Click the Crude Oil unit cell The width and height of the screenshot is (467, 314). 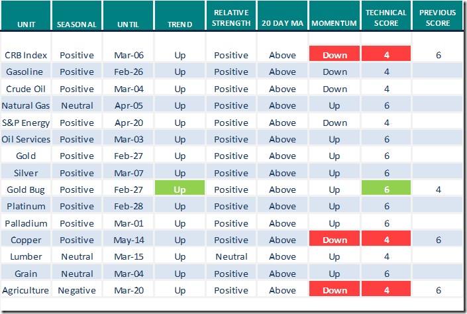click(x=26, y=89)
